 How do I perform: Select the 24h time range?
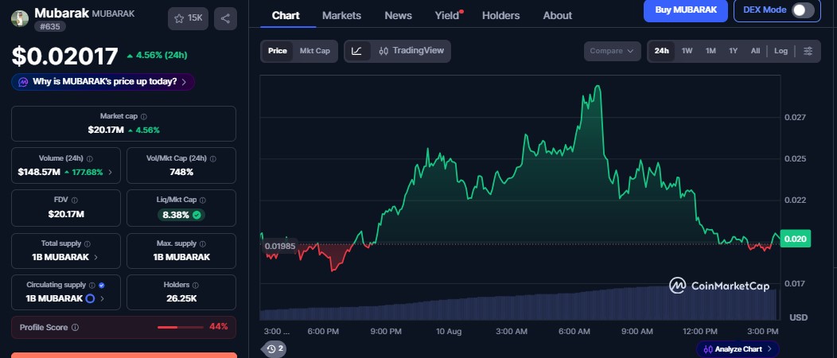(x=661, y=51)
